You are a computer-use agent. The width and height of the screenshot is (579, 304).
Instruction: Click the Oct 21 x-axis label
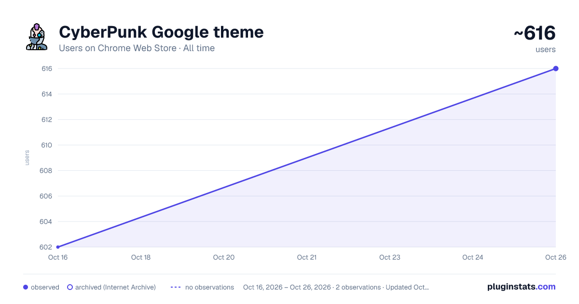pos(307,257)
